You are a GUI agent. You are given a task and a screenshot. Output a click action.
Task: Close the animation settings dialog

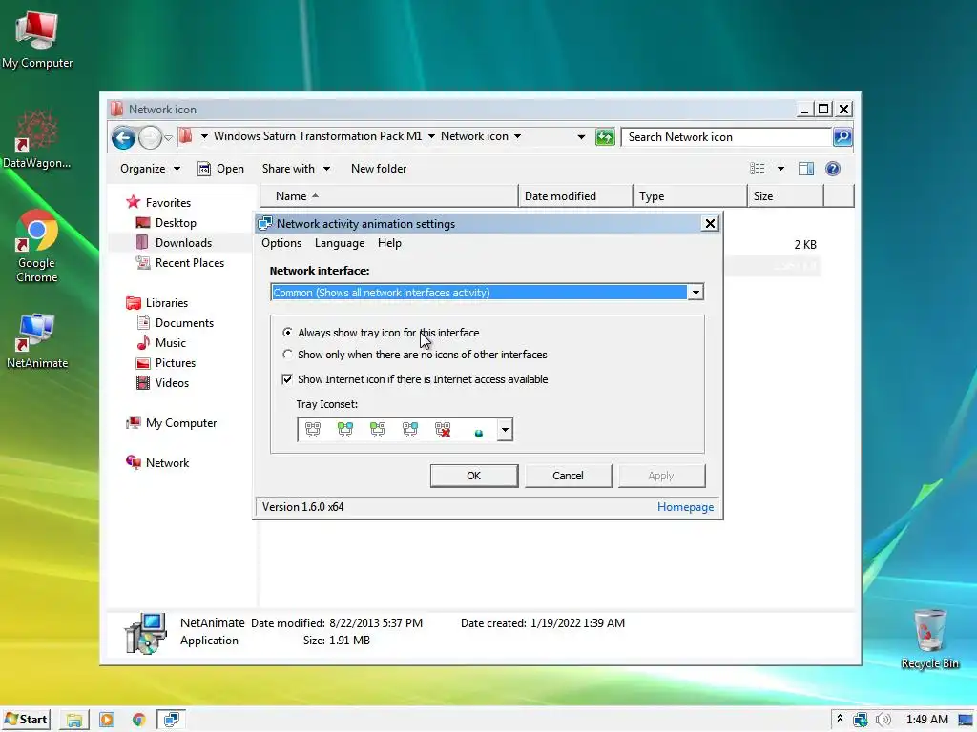(x=710, y=223)
